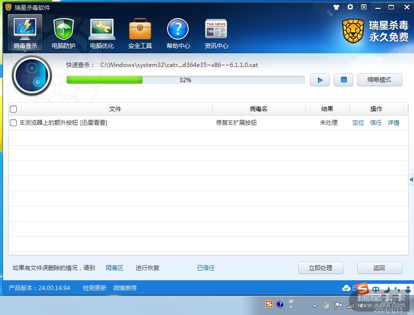Click the scanning radar animation icon
Image resolution: width=414 pixels, height=315 pixels.
click(32, 75)
